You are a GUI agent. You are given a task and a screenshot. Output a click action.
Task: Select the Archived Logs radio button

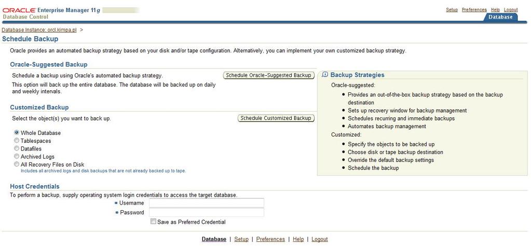17,156
